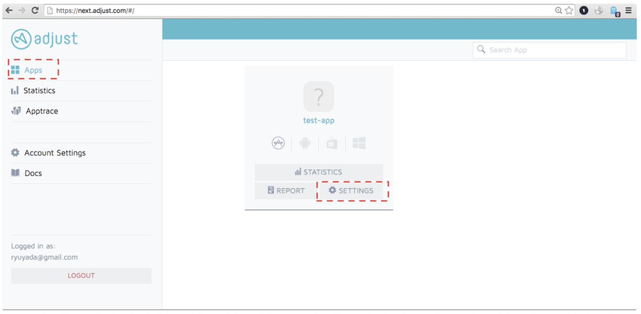Click the Search App input field

tap(550, 50)
